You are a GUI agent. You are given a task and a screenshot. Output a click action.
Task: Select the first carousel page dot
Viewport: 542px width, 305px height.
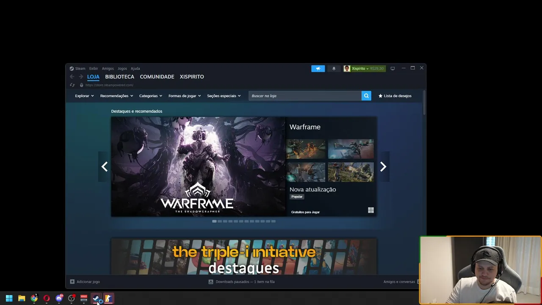point(214,221)
